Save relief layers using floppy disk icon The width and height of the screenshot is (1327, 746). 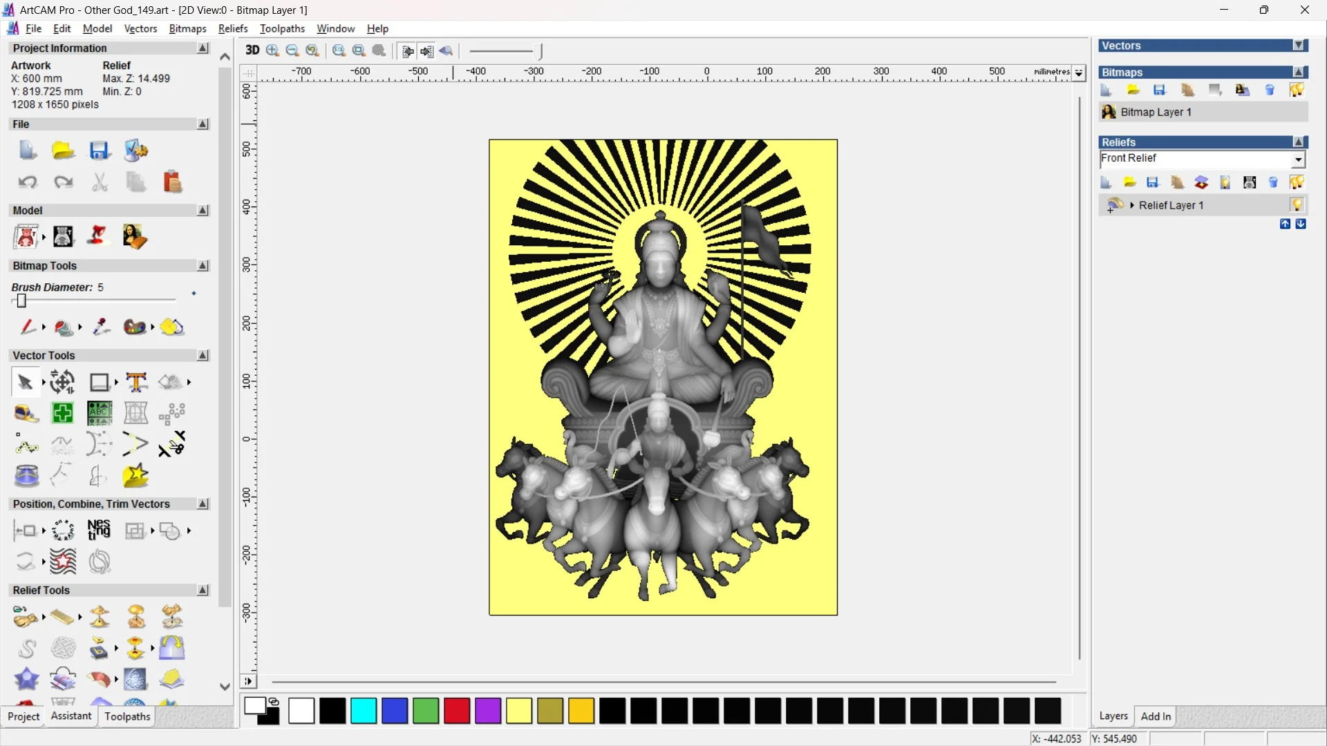coord(1153,182)
